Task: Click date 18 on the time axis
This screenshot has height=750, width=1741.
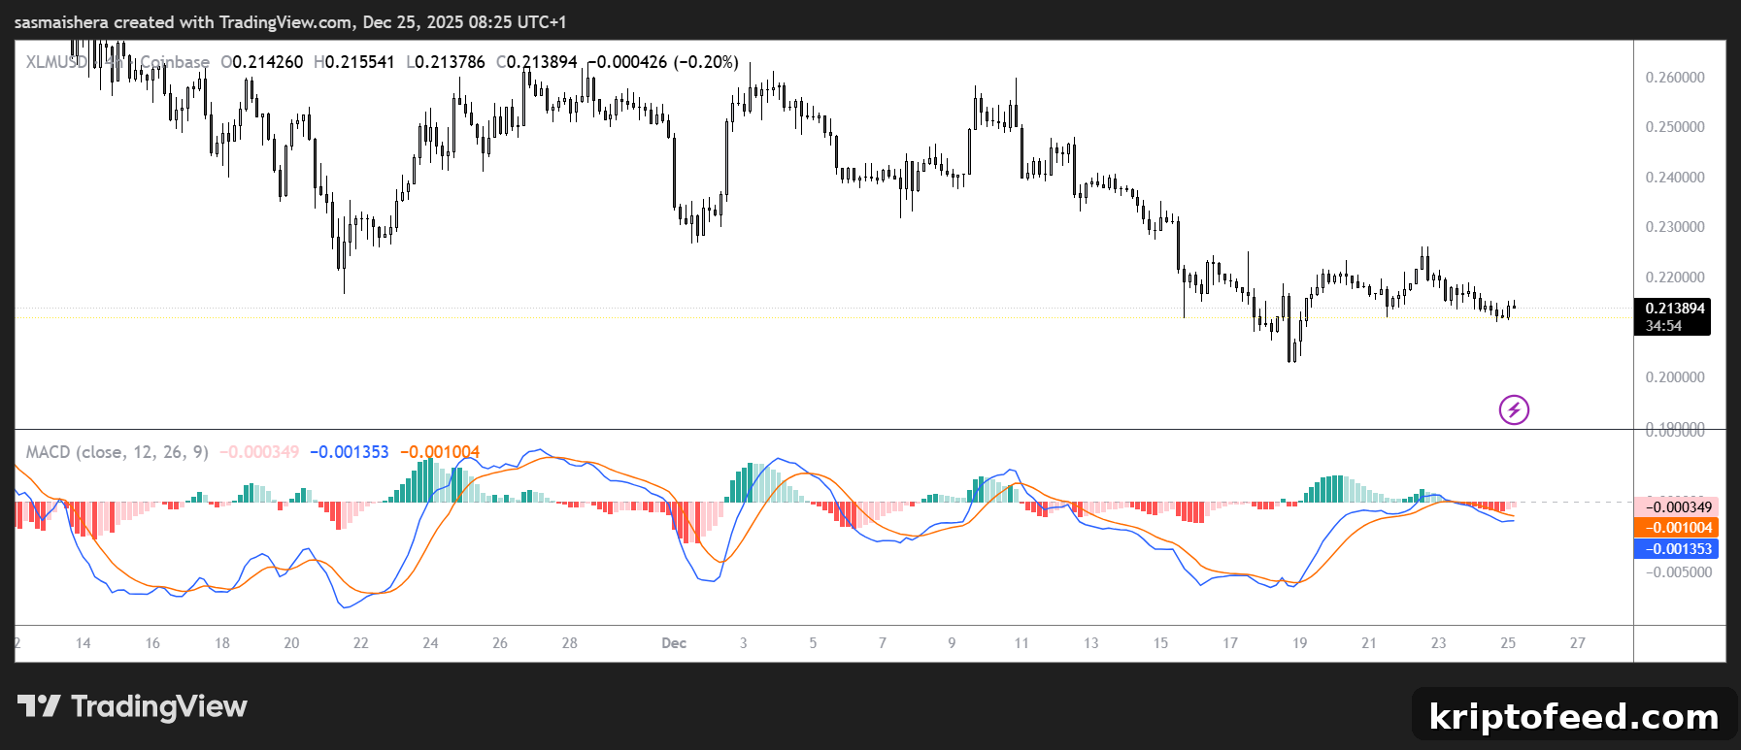Action: (222, 643)
